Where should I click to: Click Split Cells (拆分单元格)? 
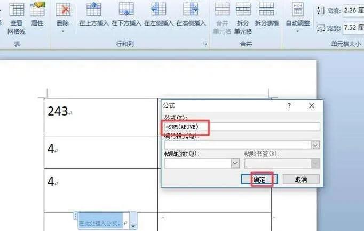(243, 19)
